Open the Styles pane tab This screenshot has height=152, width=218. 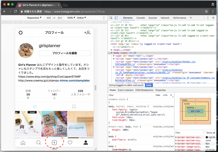click(113, 90)
